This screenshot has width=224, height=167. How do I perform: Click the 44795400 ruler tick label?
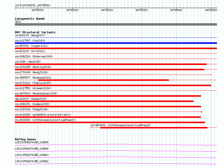click(x=176, y=10)
